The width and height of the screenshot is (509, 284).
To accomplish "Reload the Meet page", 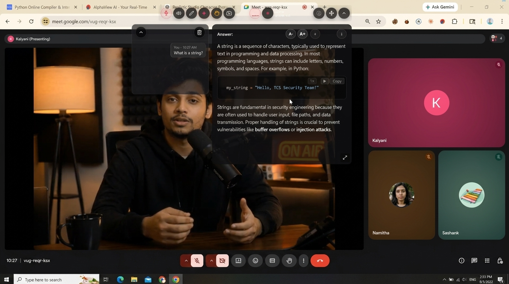I will [x=31, y=21].
